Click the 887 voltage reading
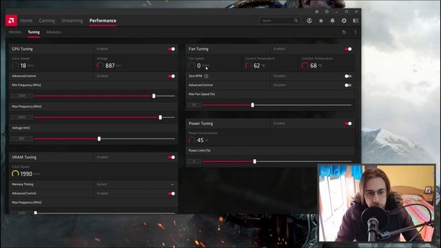Viewport: 441px width, 248px height. (x=110, y=65)
